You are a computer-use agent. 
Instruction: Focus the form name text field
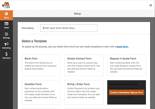point(69,28)
